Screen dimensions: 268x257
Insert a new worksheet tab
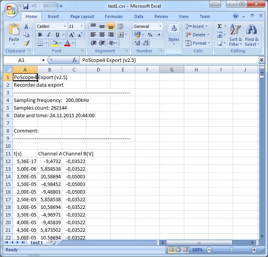click(53, 242)
